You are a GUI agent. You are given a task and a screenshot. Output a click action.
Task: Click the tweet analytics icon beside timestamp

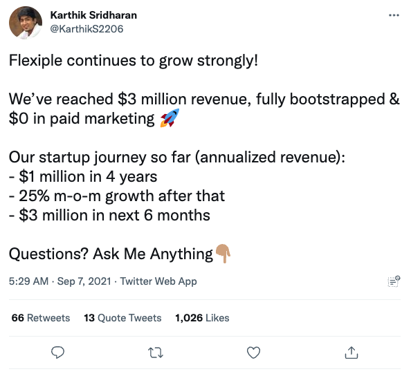click(x=394, y=281)
